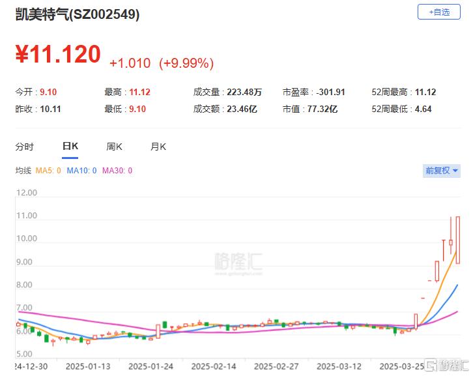Click the 昨收 value 10.11
Screen dimensions: 473x376
pyautogui.click(x=50, y=109)
